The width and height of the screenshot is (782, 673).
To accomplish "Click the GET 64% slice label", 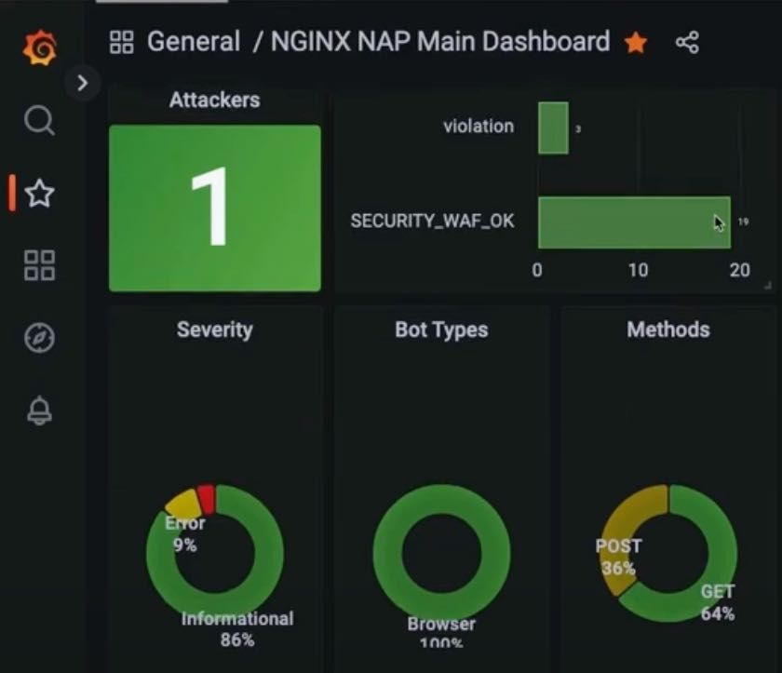I will (x=718, y=602).
